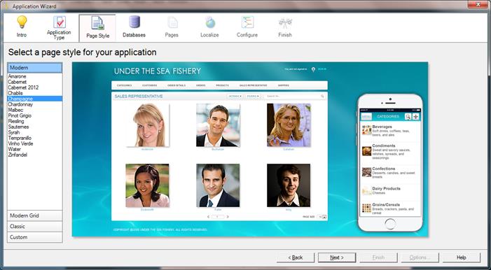
Task: Collapse the Modern style group header
Action: (x=35, y=68)
